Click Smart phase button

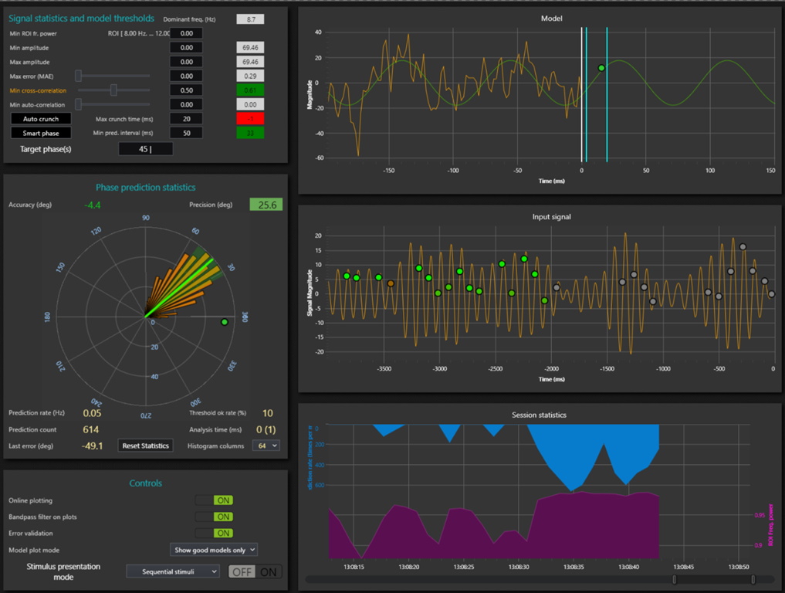click(41, 133)
